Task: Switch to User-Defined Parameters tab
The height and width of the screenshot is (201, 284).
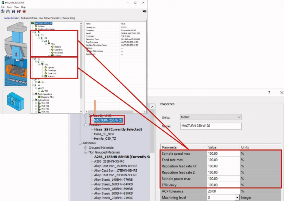Action: [50, 18]
